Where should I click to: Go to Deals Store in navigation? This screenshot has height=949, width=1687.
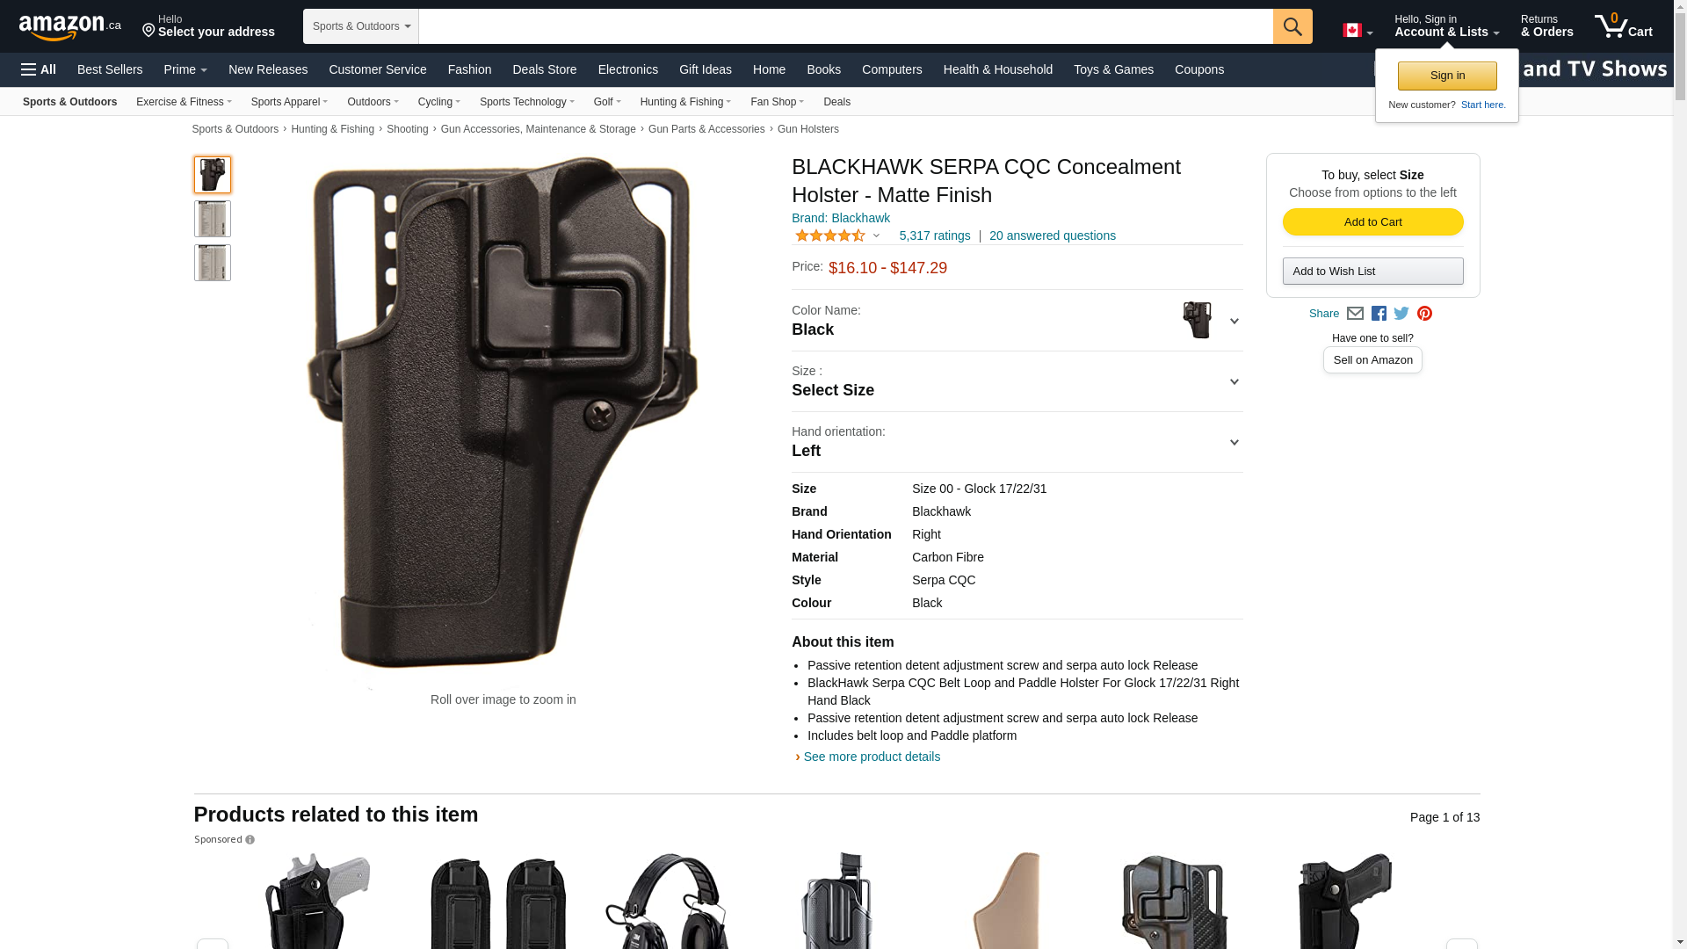click(545, 69)
